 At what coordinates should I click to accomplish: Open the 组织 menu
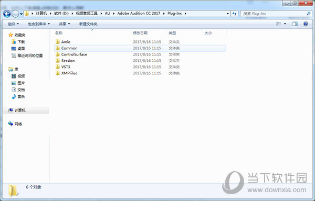click(x=13, y=24)
